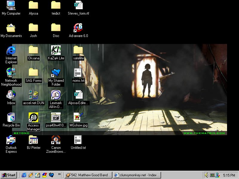Click the 5:15 PM clock
The height and width of the screenshot is (179, 239).
[x=229, y=175]
